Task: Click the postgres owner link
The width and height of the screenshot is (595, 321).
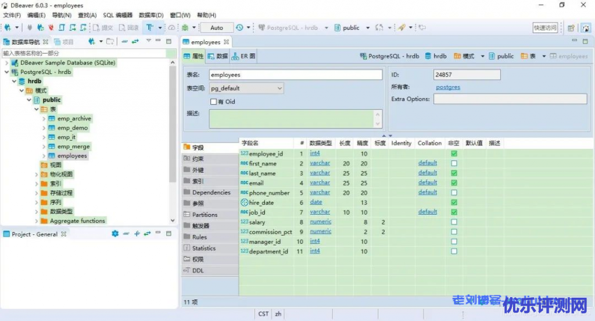Action: click(x=448, y=87)
